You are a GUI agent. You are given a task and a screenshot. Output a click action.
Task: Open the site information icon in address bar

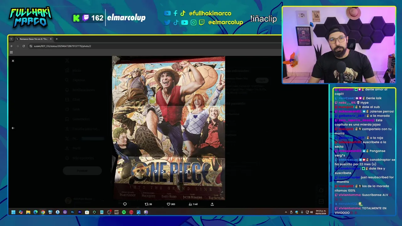31,46
